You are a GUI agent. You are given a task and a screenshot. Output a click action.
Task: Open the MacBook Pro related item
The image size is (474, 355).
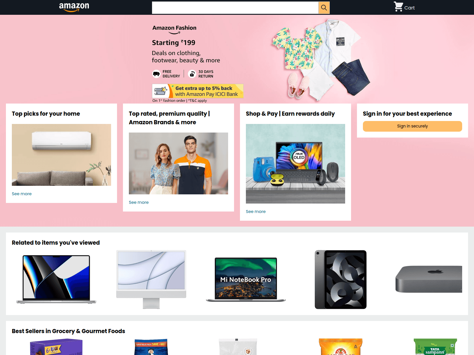point(56,280)
